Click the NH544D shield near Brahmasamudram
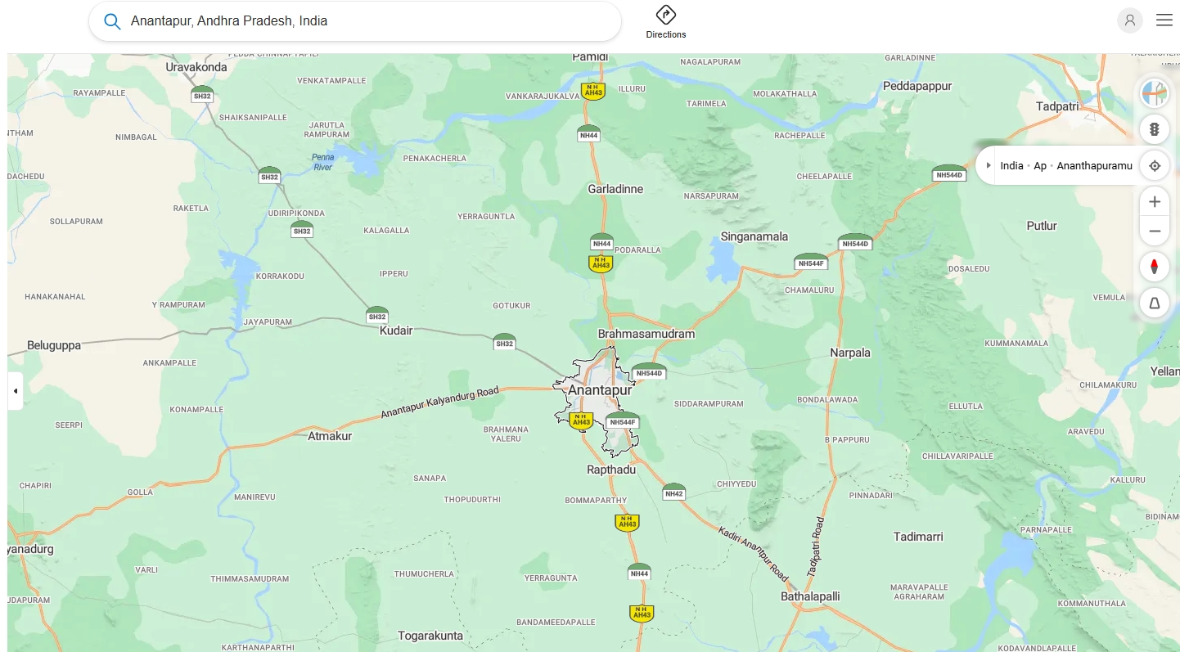The width and height of the screenshot is (1180, 652). 649,371
